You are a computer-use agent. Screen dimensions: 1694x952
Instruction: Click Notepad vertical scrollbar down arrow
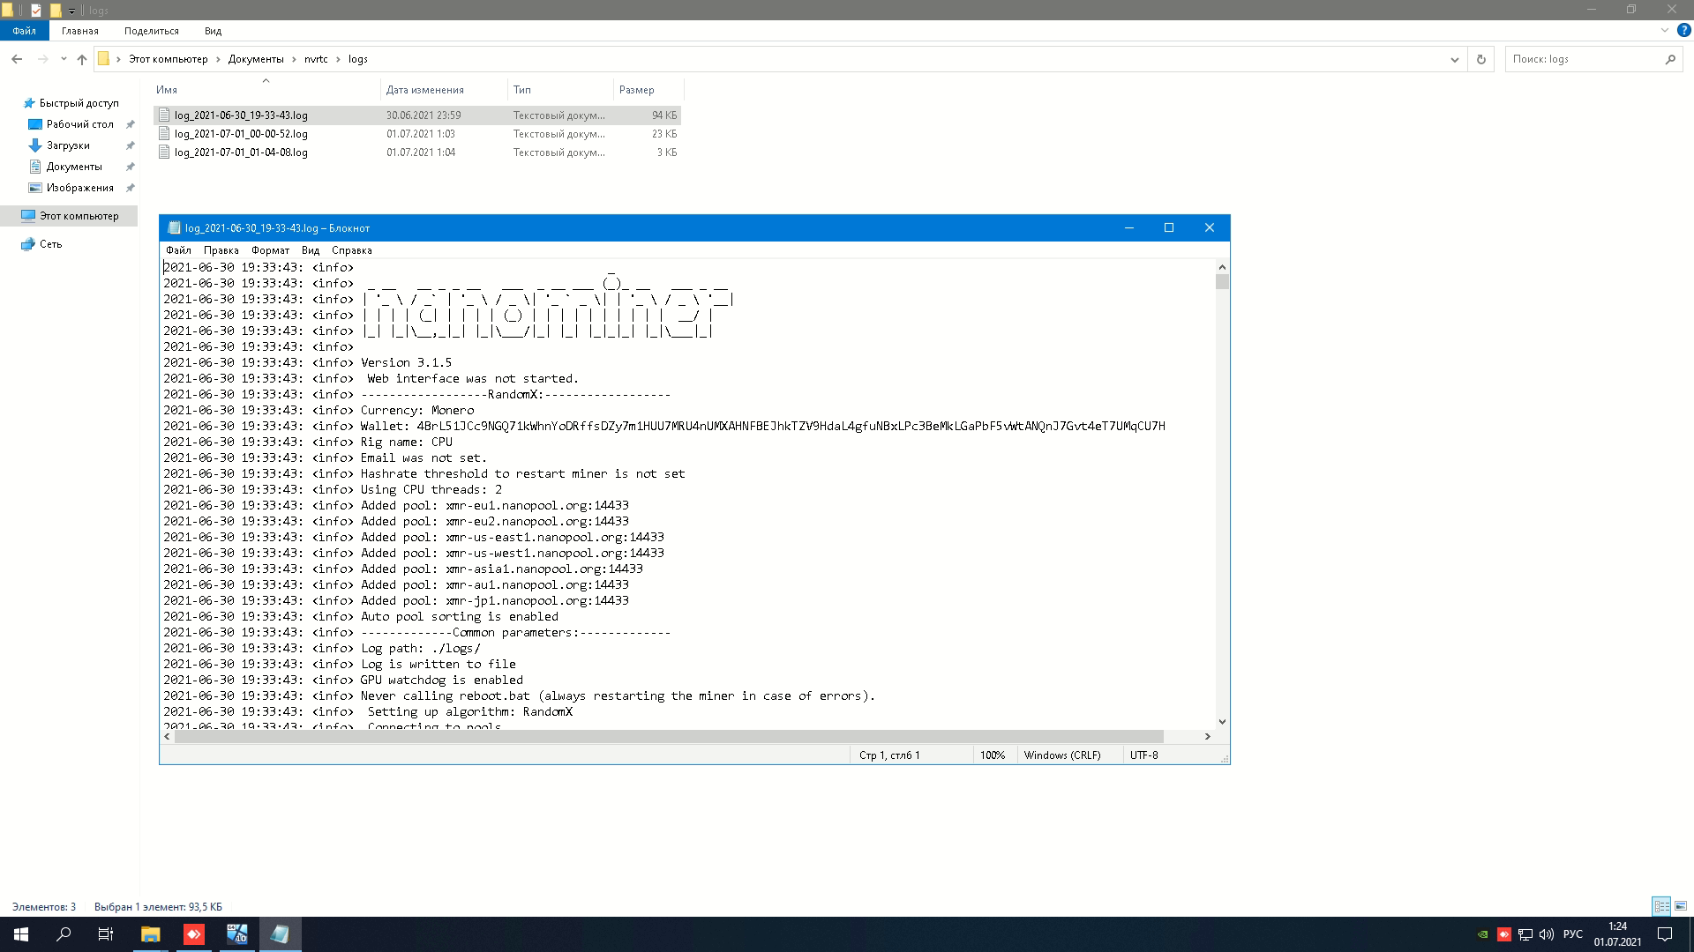click(1222, 721)
